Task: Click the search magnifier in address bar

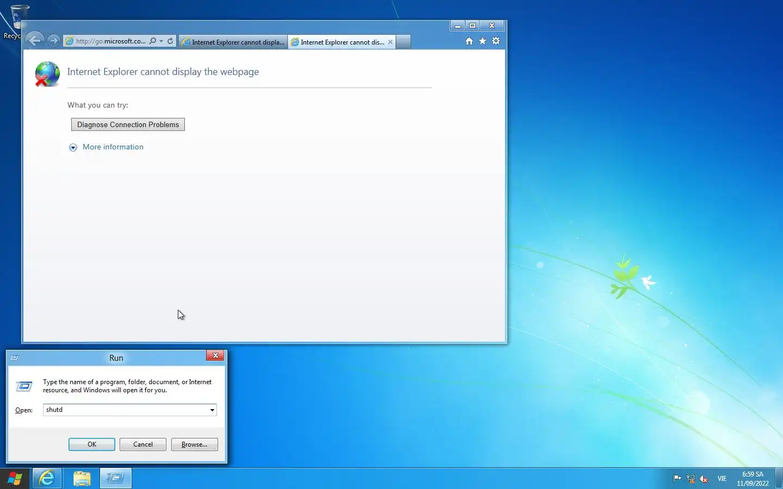Action: (x=153, y=41)
